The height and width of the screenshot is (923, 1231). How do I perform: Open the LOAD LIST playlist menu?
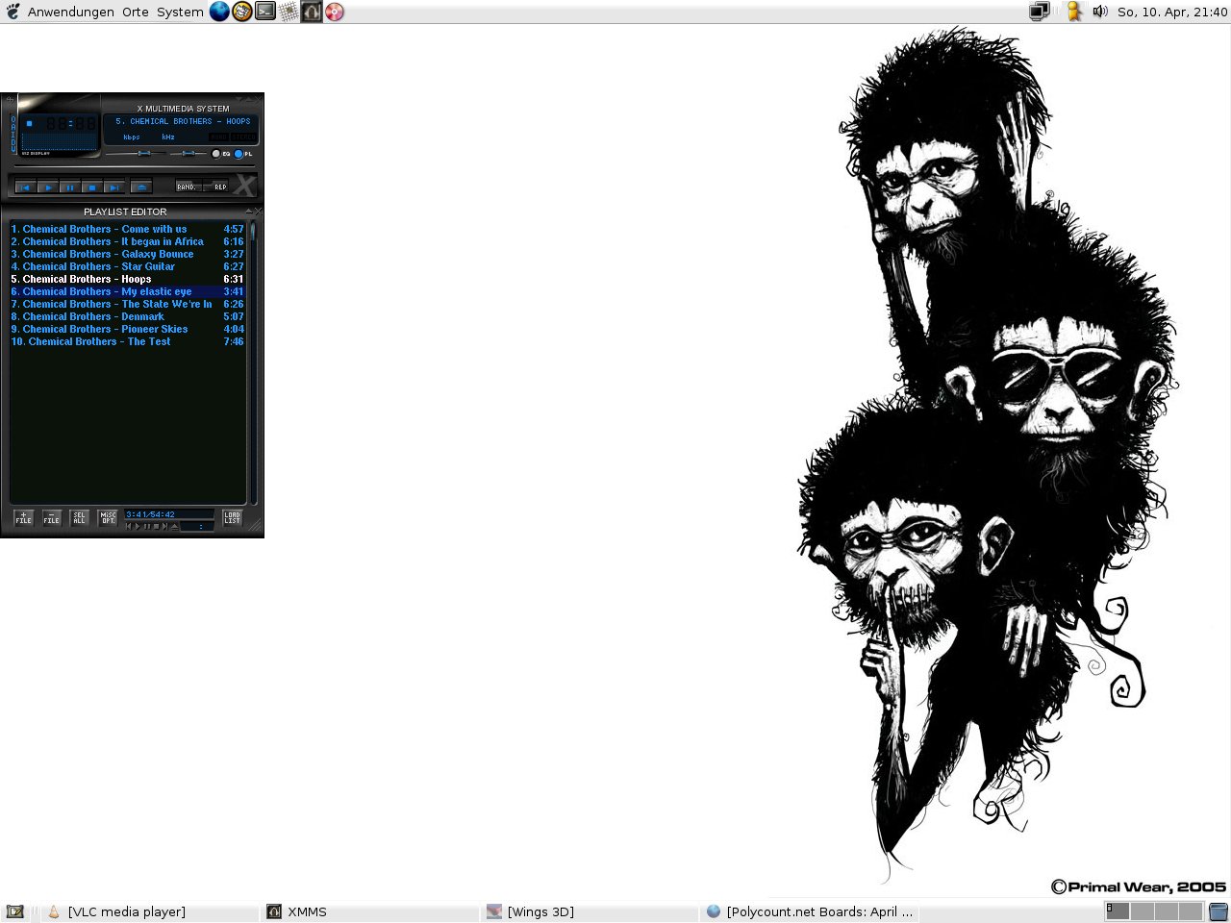coord(232,517)
